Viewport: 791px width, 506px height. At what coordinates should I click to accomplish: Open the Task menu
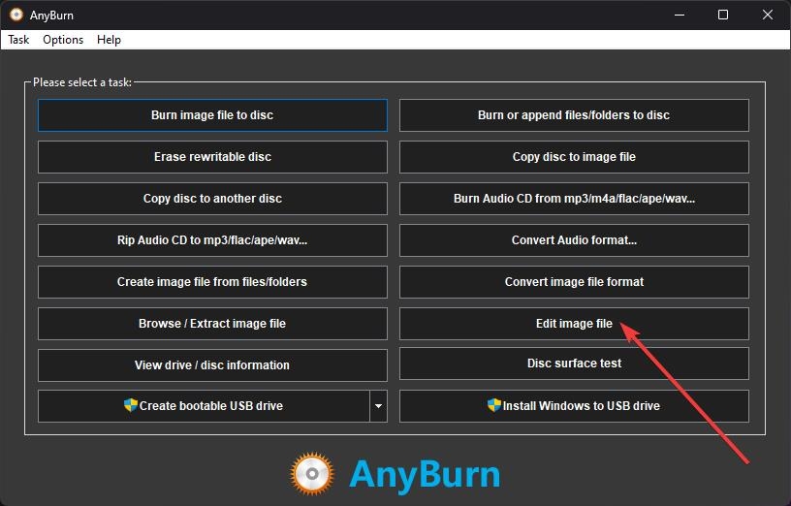(x=18, y=40)
